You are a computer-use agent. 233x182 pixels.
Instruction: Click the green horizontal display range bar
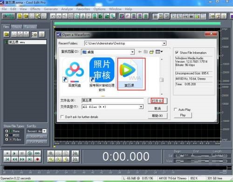(137, 24)
